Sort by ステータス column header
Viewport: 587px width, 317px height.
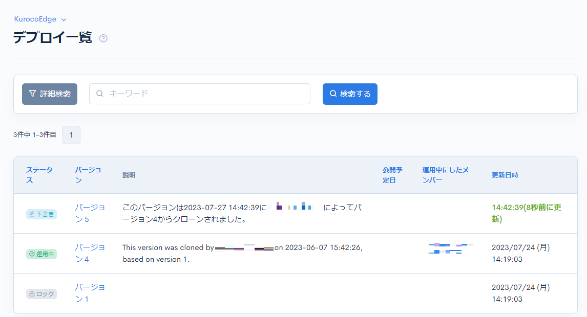39,175
